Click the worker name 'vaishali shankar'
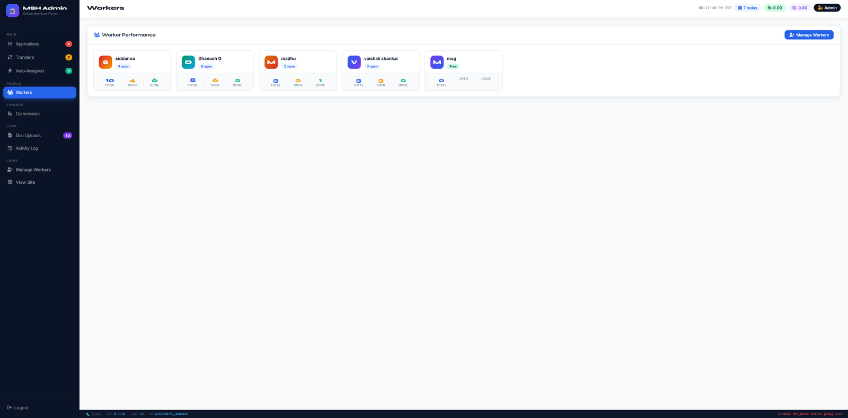This screenshot has width=848, height=418. tap(381, 59)
